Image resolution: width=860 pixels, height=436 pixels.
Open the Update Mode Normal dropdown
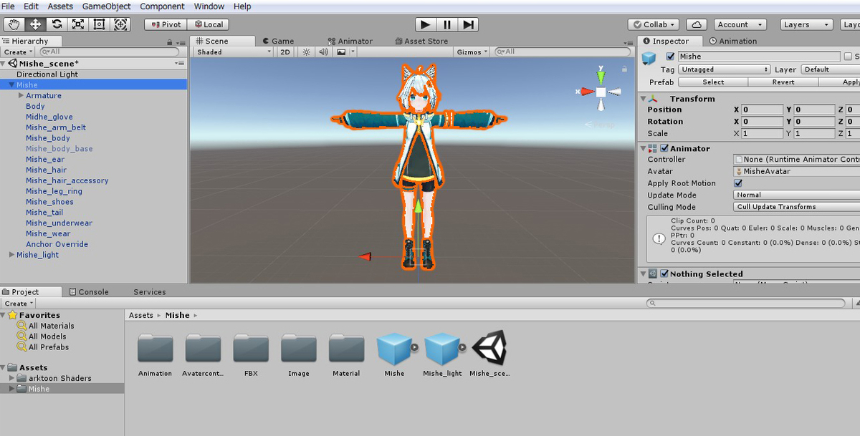coord(797,195)
